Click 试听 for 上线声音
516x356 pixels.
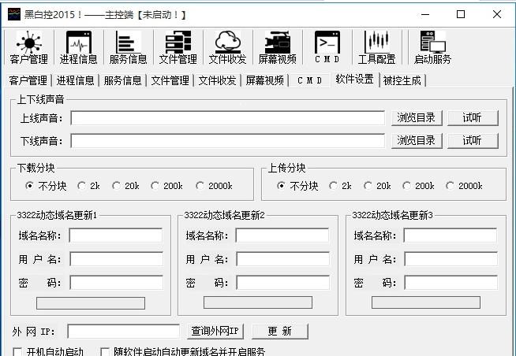tap(473, 118)
